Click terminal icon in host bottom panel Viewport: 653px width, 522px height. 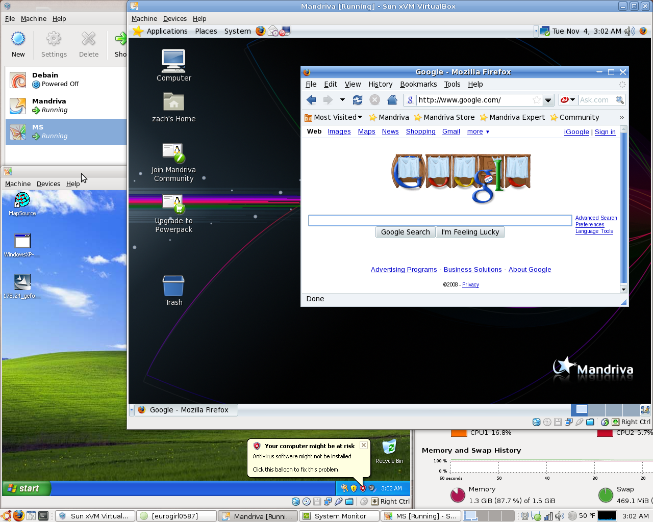coord(43,515)
